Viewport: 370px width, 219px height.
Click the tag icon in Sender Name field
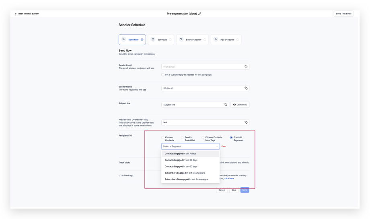coord(246,88)
